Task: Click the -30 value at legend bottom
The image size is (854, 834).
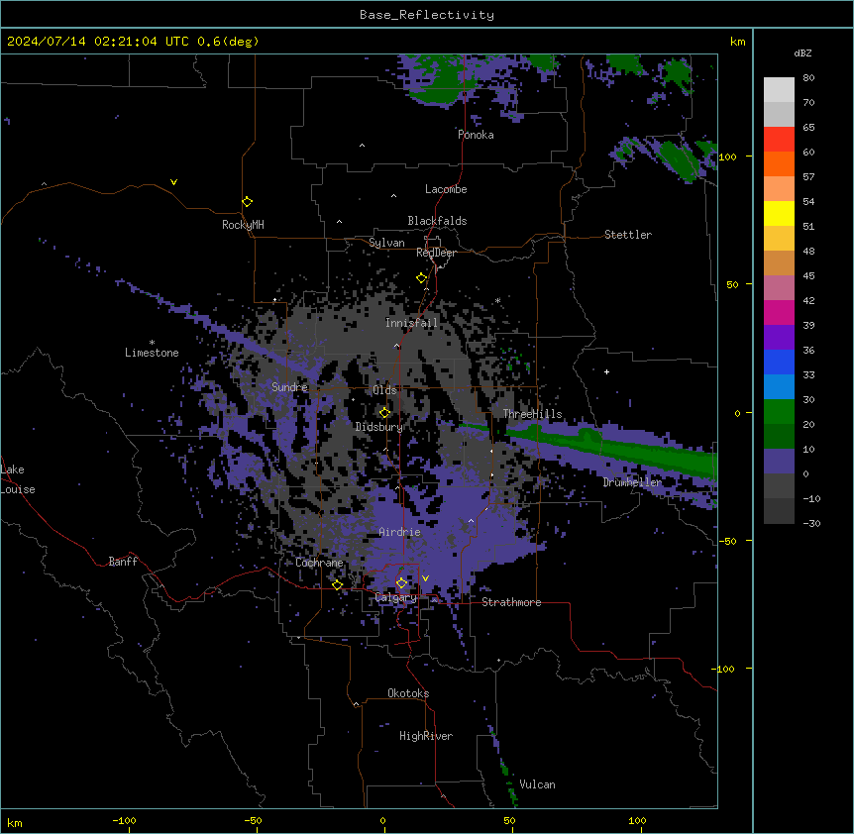Action: [811, 523]
